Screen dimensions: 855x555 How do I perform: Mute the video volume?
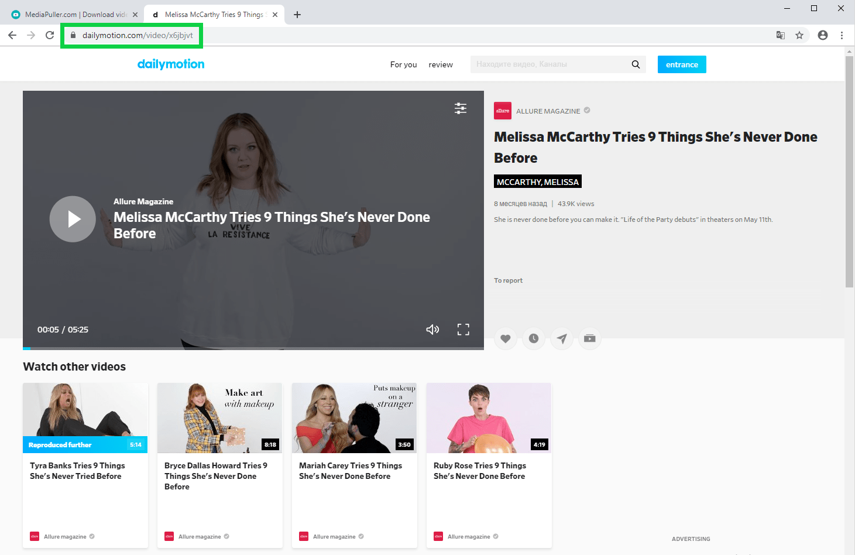[x=432, y=330]
